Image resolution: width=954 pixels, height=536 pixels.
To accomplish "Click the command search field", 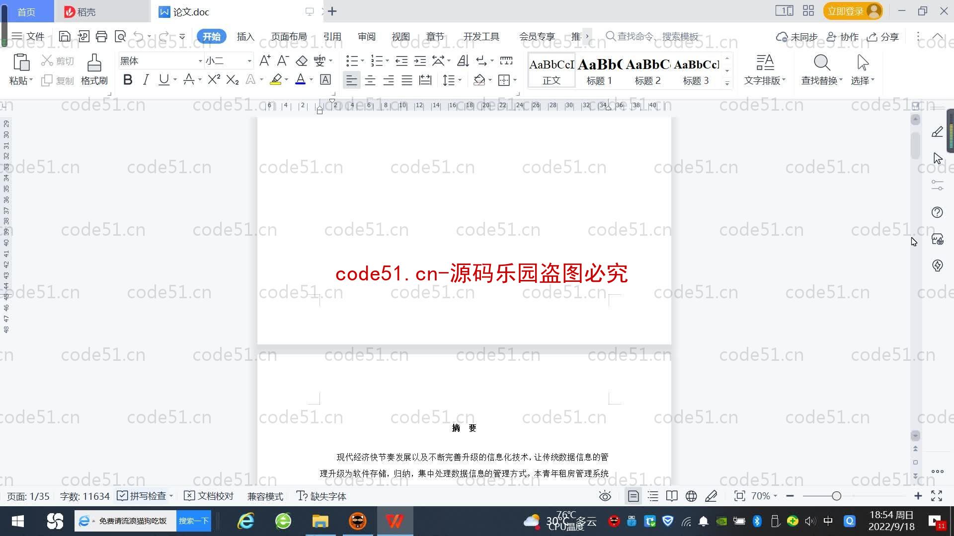I will (x=652, y=36).
